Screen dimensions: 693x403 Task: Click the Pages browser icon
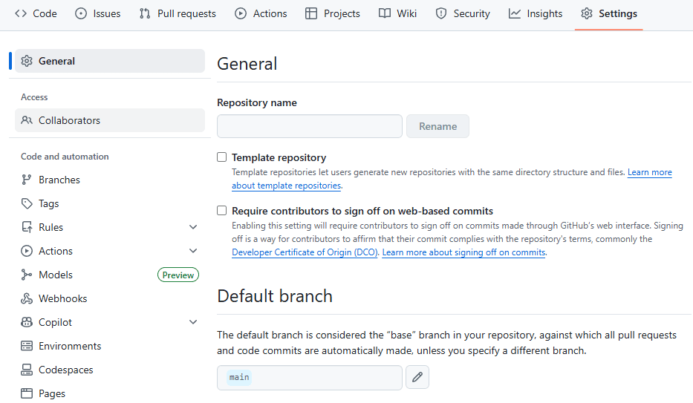[x=27, y=393]
